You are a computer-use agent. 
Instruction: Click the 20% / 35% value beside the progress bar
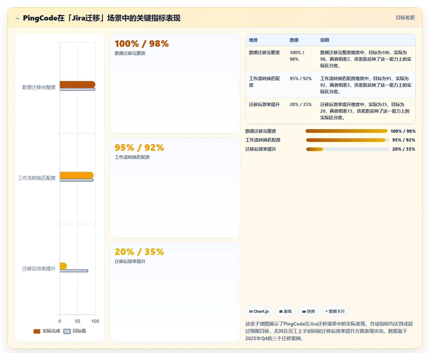(404, 149)
